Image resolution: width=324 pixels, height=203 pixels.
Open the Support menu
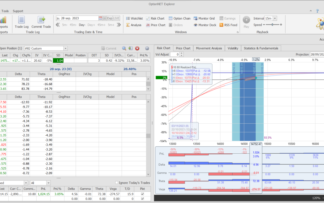[18, 11]
